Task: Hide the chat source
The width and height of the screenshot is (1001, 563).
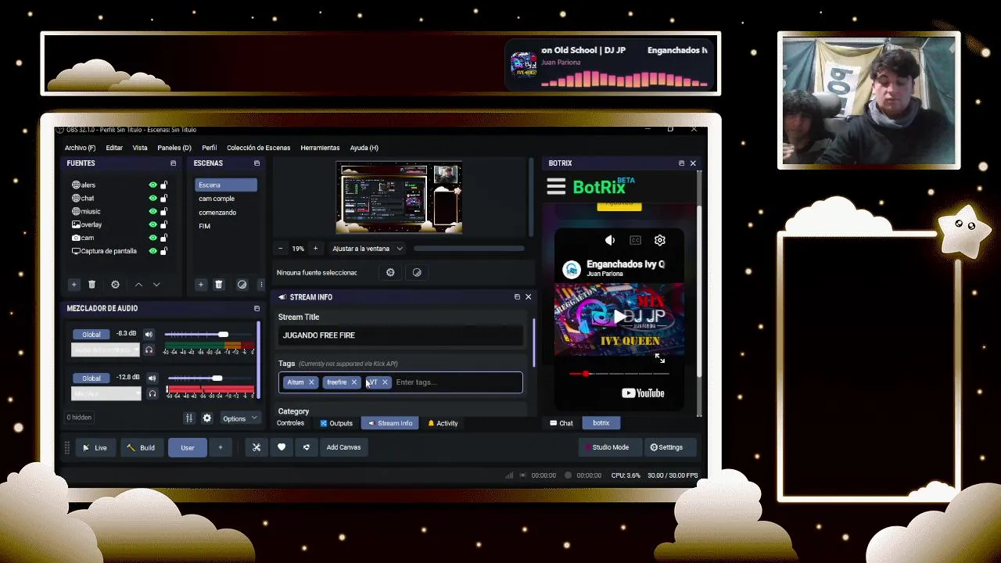Action: coord(152,199)
